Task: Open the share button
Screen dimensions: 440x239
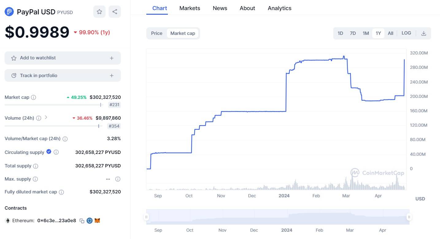Action: coord(115,12)
